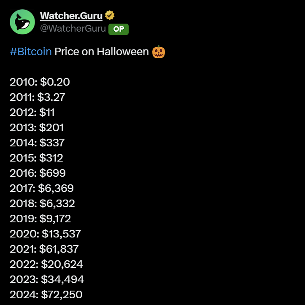Click the gold verified badge
This screenshot has height=305, width=305.
[110, 16]
